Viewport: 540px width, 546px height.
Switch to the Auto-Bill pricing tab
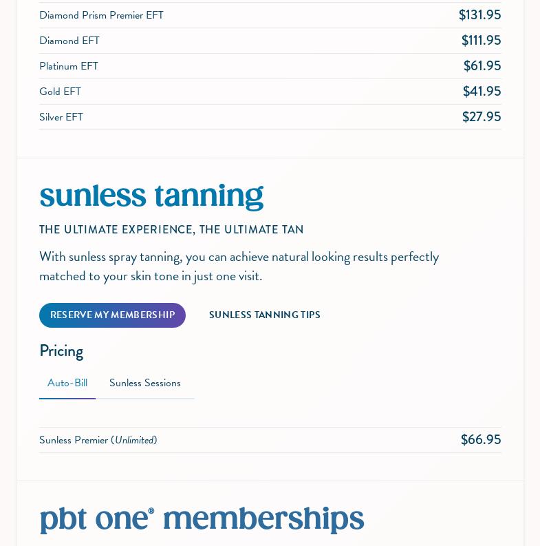pyautogui.click(x=67, y=384)
